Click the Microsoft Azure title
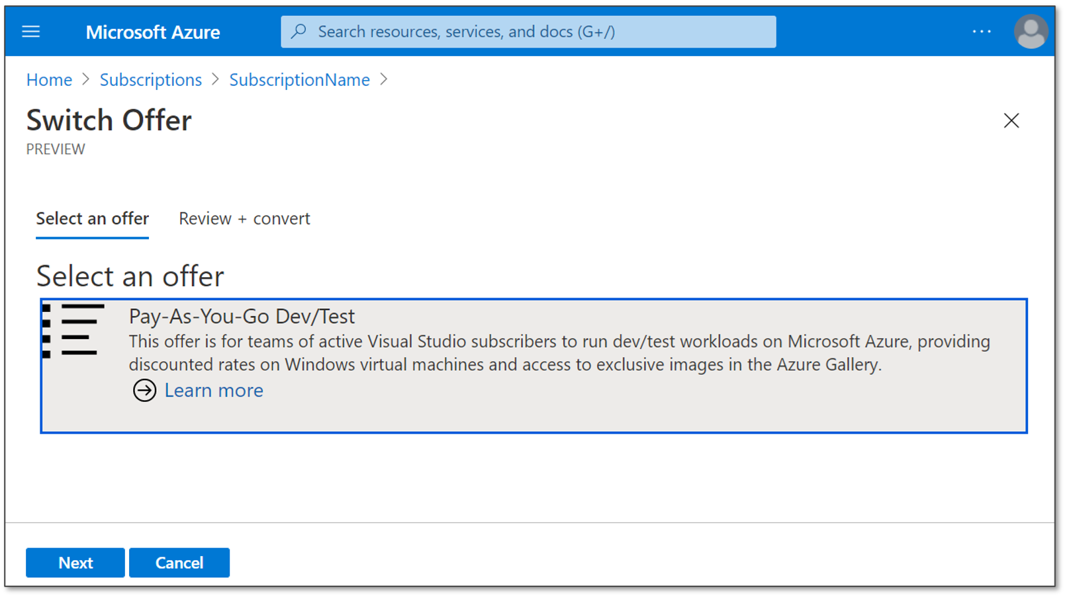1067x603 pixels. tap(153, 32)
